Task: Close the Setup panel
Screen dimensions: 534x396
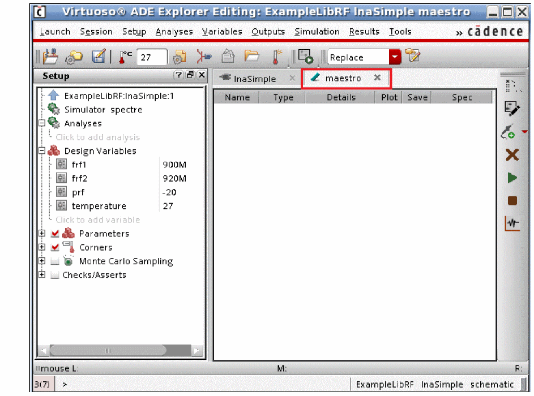Action: pos(202,75)
